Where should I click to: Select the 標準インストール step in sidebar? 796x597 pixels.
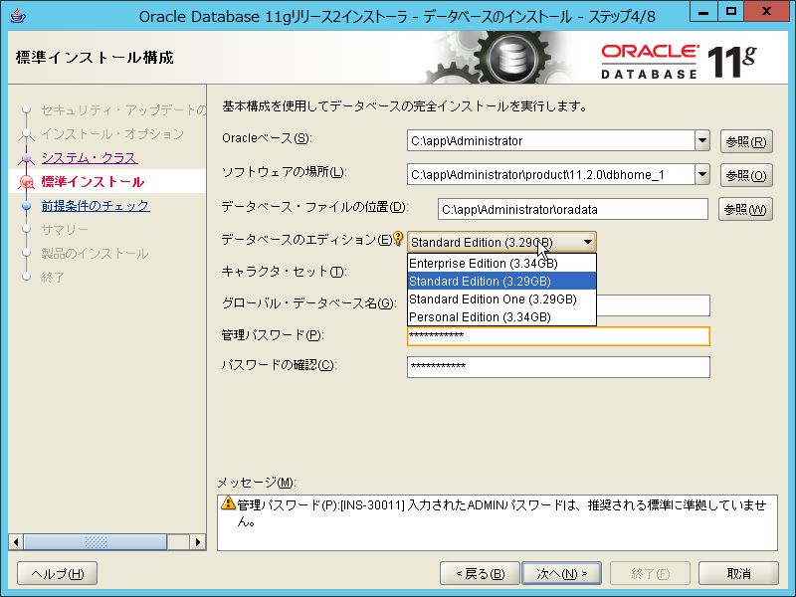pyautogui.click(x=93, y=182)
